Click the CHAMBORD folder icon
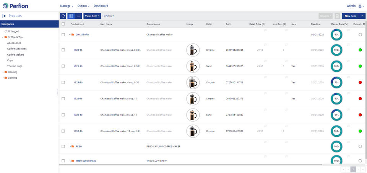Image resolution: width=367 pixels, height=173 pixels. click(73, 35)
